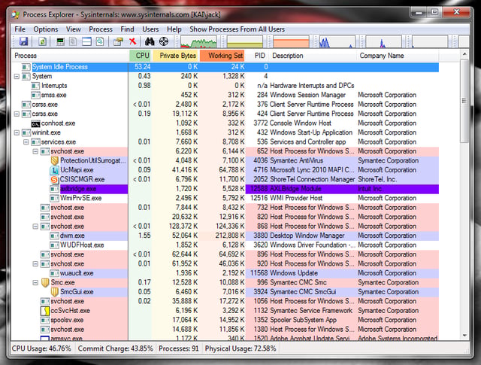This screenshot has width=481, height=365.
Task: Click the Refresh Now toolbar icon
Action: (x=42, y=41)
